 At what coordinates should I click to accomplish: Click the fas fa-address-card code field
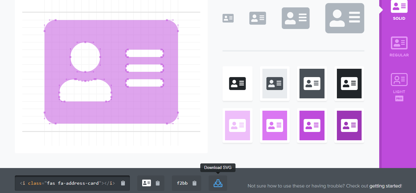(72, 183)
